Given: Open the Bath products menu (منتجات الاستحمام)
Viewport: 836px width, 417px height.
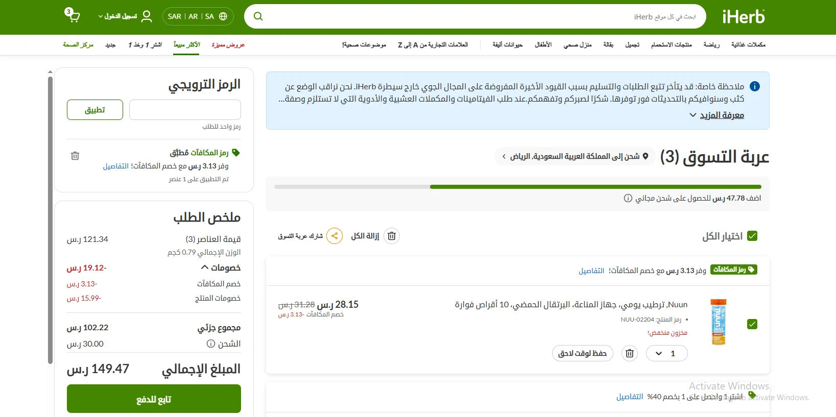Looking at the screenshot, I should click(x=671, y=45).
